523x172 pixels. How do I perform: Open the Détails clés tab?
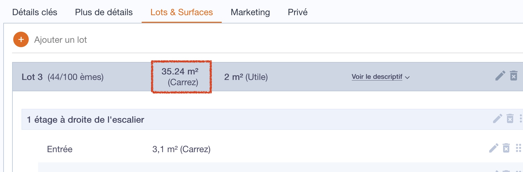[35, 12]
